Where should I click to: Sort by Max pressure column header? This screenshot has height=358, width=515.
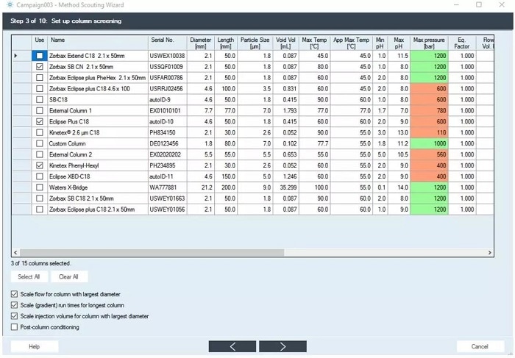pos(428,42)
